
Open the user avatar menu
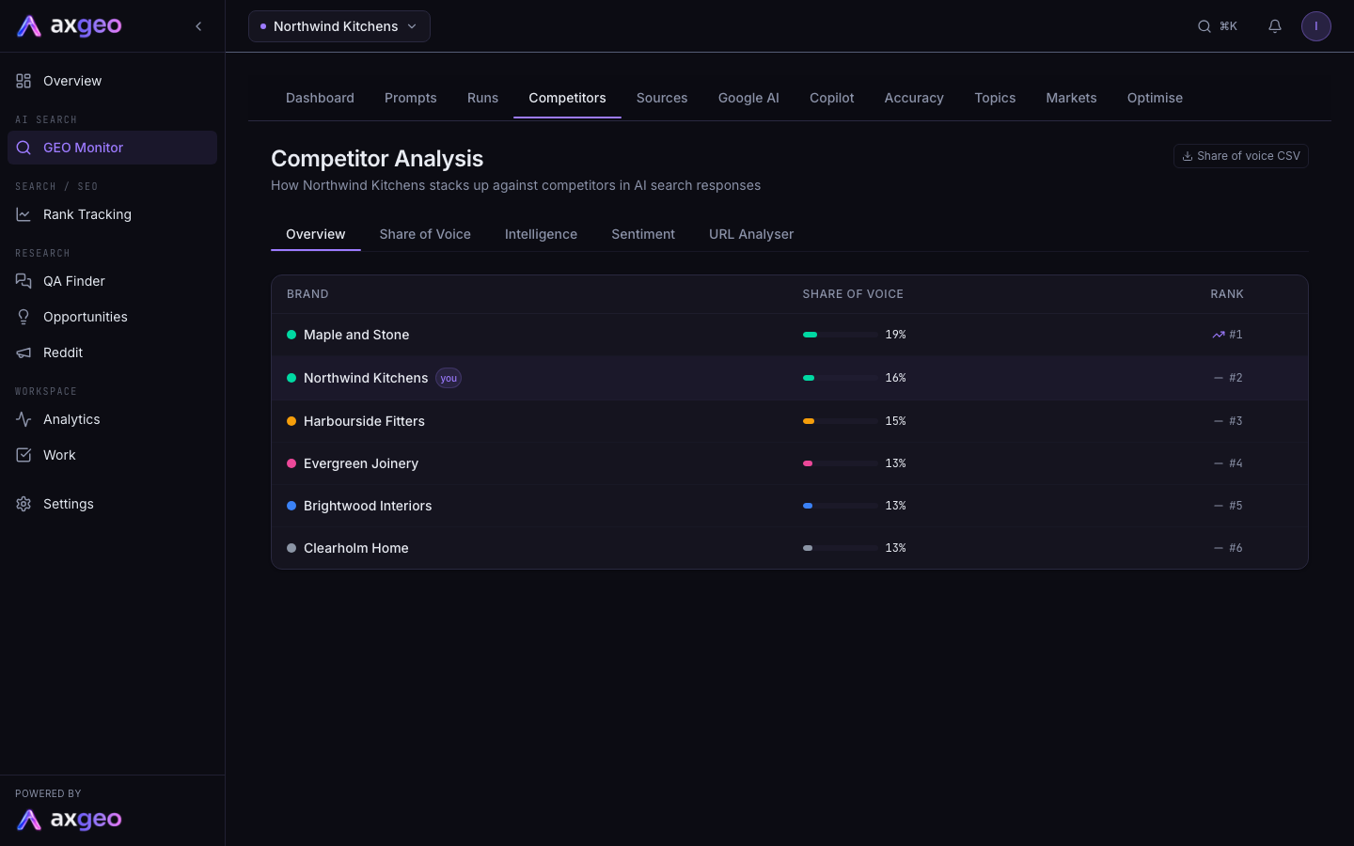[1316, 26]
